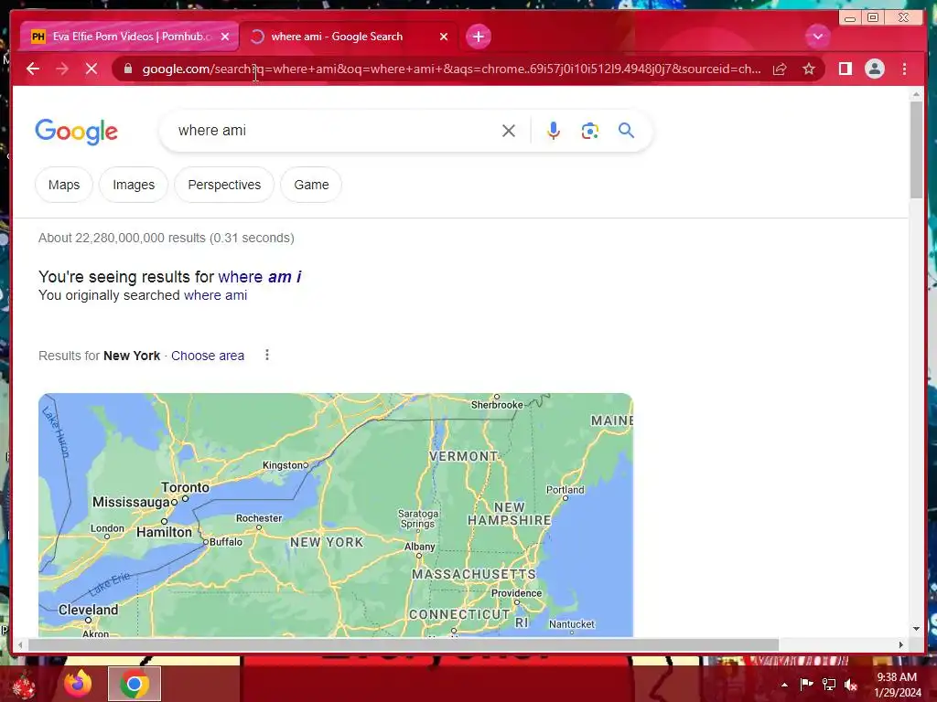Clear the search query with the X

tap(509, 131)
